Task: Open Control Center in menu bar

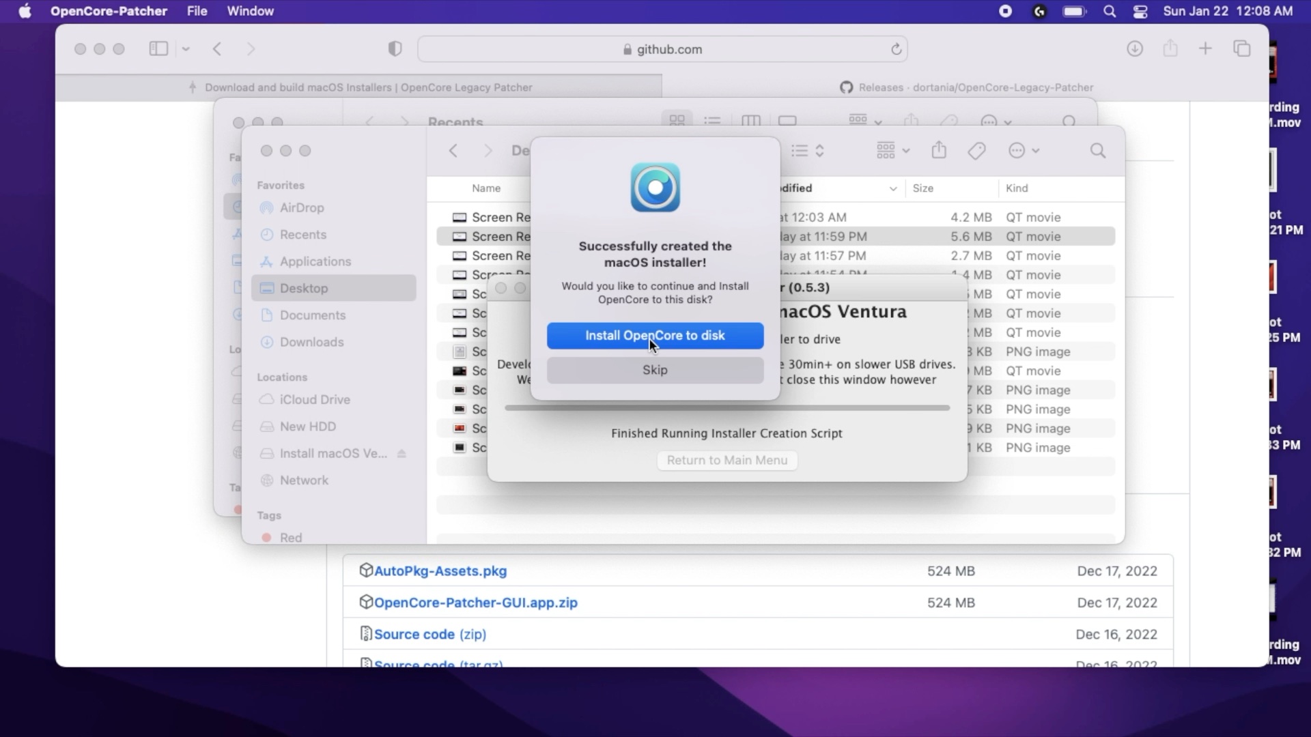Action: tap(1140, 11)
